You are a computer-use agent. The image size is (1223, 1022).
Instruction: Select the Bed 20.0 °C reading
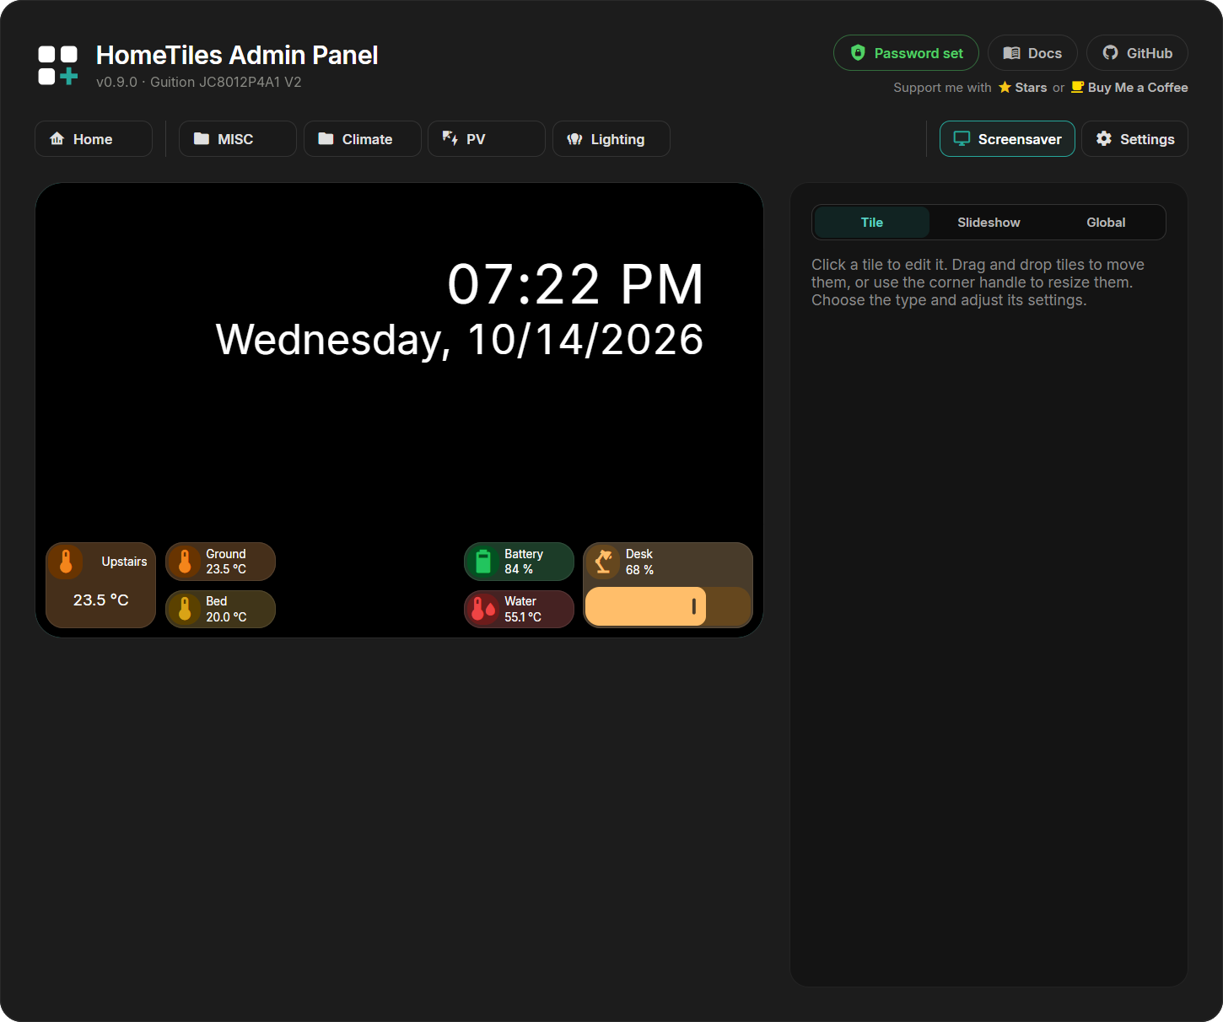pos(226,617)
